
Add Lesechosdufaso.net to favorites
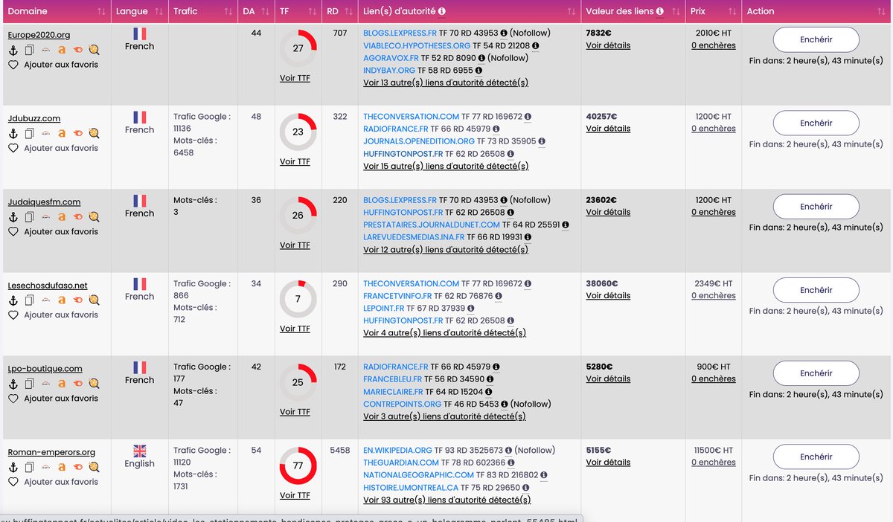pos(53,315)
